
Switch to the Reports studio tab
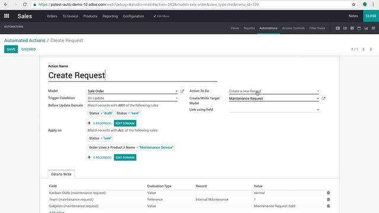249,28
